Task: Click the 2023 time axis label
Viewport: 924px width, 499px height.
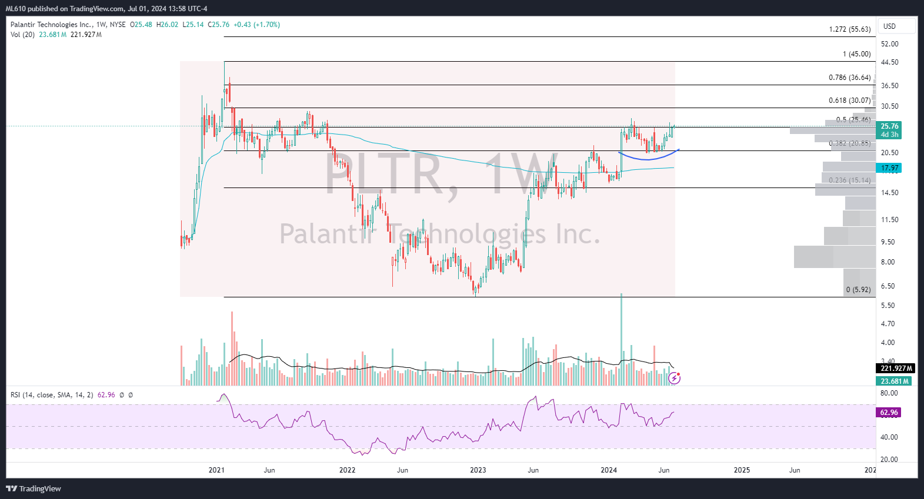Action: tap(478, 470)
